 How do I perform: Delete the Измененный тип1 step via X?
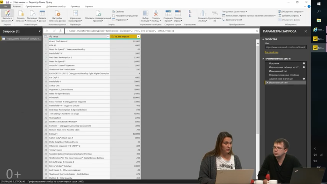click(x=267, y=83)
